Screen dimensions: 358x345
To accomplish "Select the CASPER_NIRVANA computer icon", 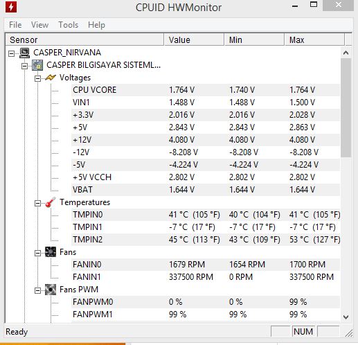I will point(24,53).
